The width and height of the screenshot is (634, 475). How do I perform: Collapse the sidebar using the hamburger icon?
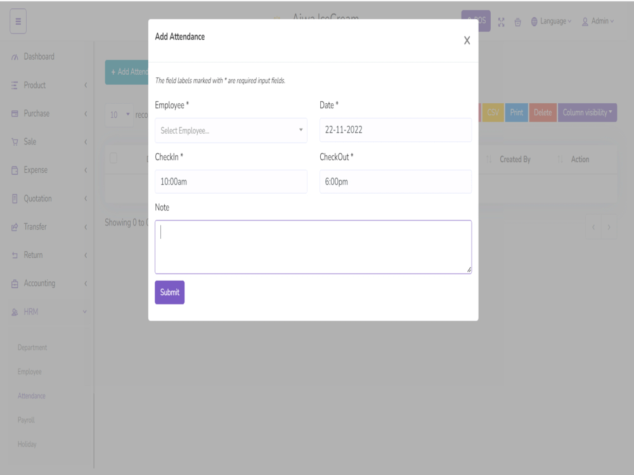pos(18,21)
